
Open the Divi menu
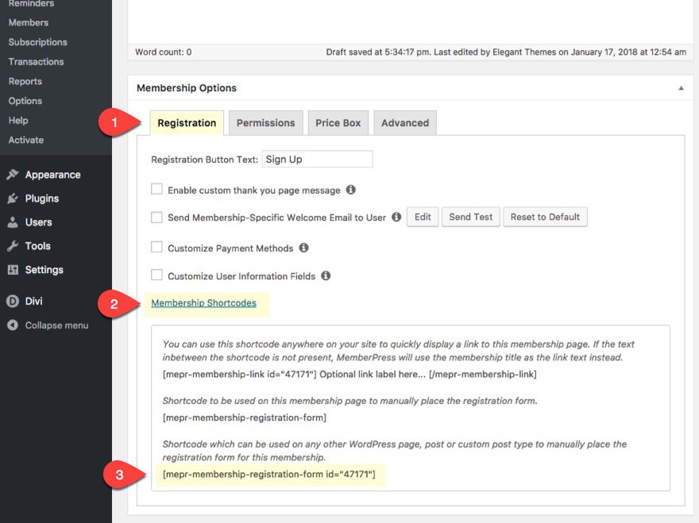pos(33,301)
